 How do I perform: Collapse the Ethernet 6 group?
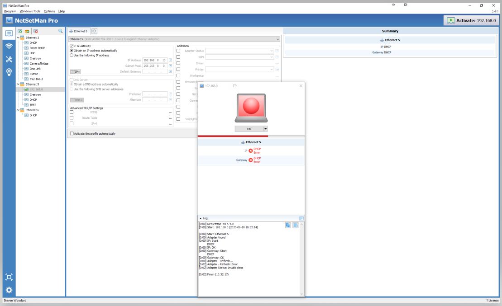(x=18, y=110)
